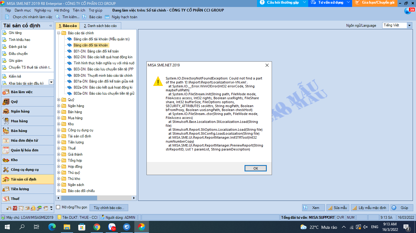Open the Bán hàng module icon
Image resolution: width=416 pixels, height=233 pixels.
pyautogui.click(x=6, y=131)
